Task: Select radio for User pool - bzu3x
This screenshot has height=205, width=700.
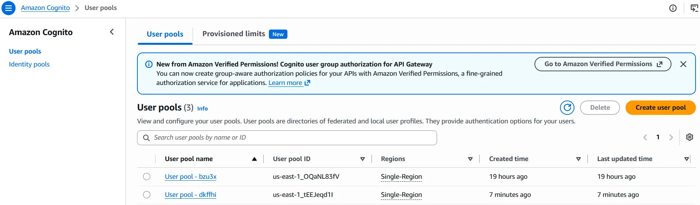Action: 147,177
